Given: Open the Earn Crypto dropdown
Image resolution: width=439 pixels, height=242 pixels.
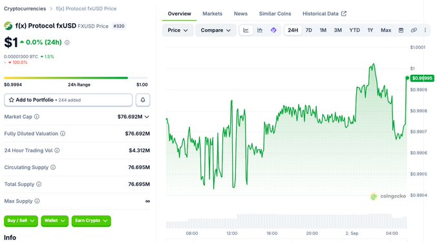Looking at the screenshot, I should (91, 221).
